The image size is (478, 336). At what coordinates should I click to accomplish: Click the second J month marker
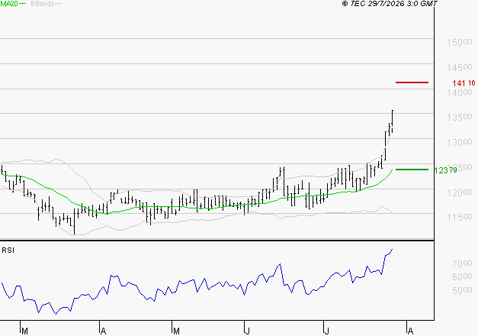(326, 331)
